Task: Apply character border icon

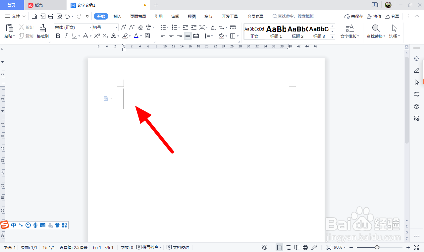Action: click(x=148, y=36)
